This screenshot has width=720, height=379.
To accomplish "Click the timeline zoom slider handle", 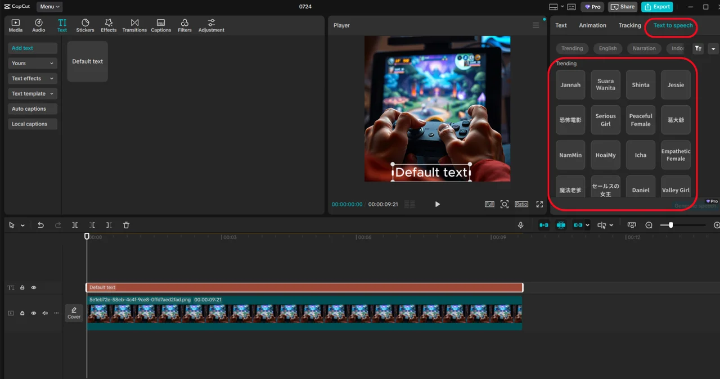I will tap(670, 225).
